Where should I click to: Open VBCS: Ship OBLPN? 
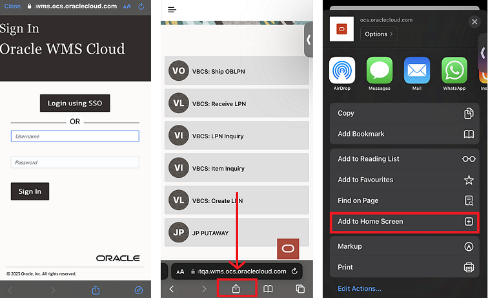[237, 71]
